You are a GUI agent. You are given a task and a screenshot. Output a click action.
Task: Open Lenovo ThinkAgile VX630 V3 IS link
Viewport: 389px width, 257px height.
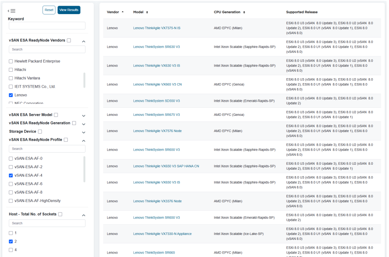point(157,66)
